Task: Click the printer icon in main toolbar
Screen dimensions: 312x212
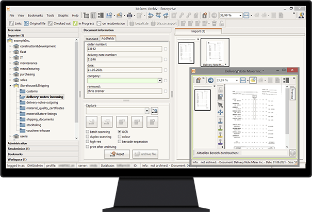Action: [129, 16]
